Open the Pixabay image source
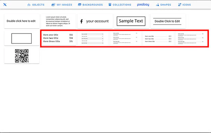211x133 pixels. tap(143, 5)
